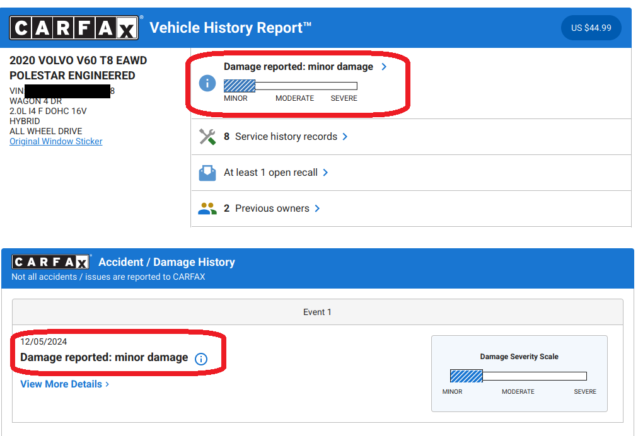Open the 8 Service history records row
638x436 pixels.
(x=411, y=137)
